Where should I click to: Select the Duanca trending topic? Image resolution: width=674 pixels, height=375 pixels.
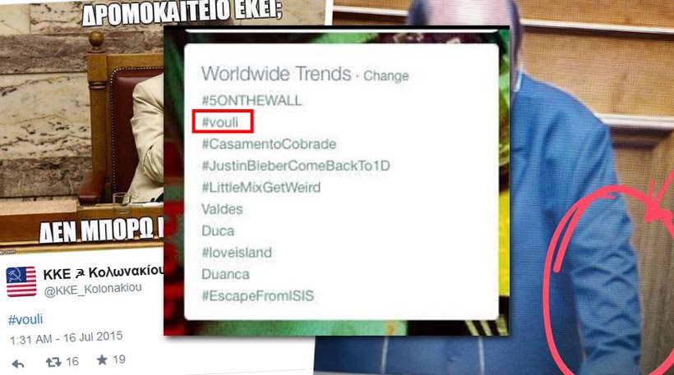click(x=225, y=274)
